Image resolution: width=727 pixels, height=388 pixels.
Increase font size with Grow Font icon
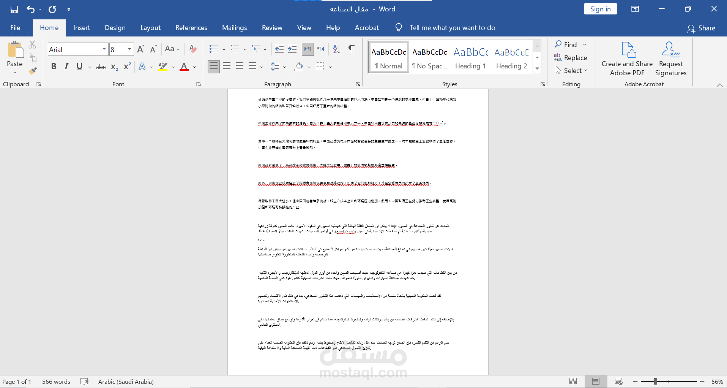[x=140, y=49]
